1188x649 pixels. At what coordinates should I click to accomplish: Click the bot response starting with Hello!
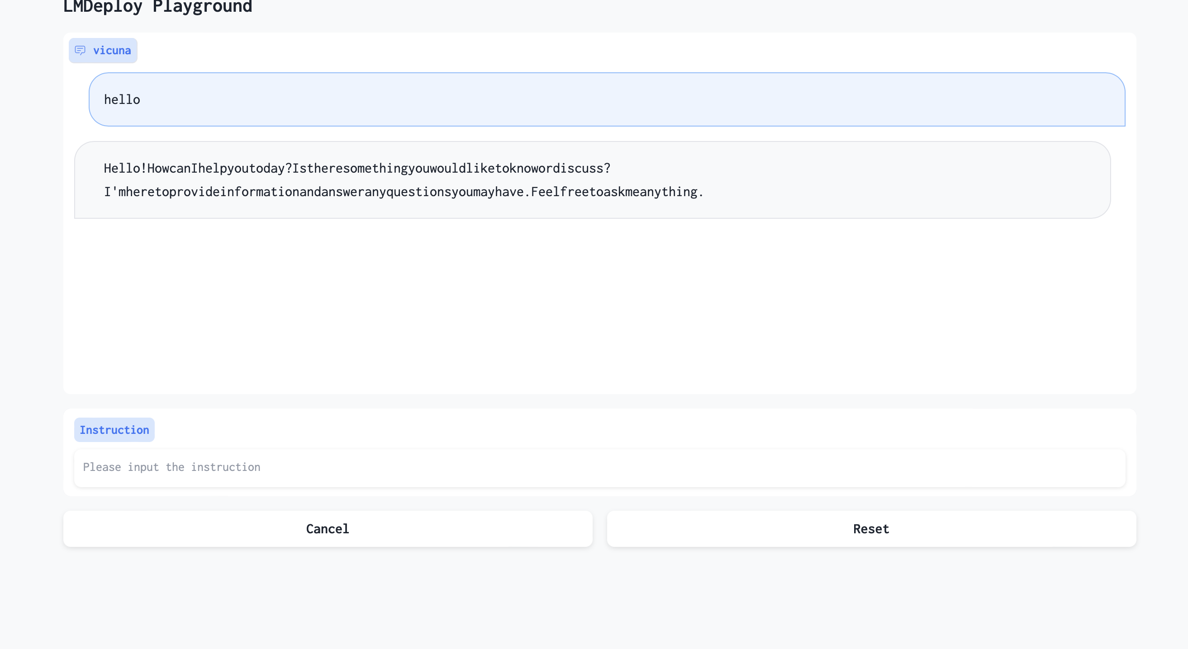[x=356, y=168]
